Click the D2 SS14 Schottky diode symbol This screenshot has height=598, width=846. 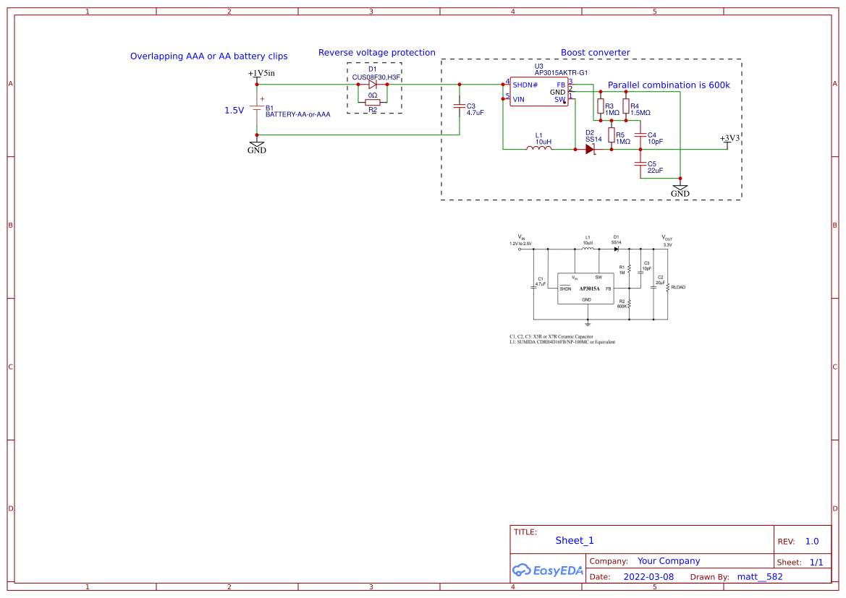(591, 148)
